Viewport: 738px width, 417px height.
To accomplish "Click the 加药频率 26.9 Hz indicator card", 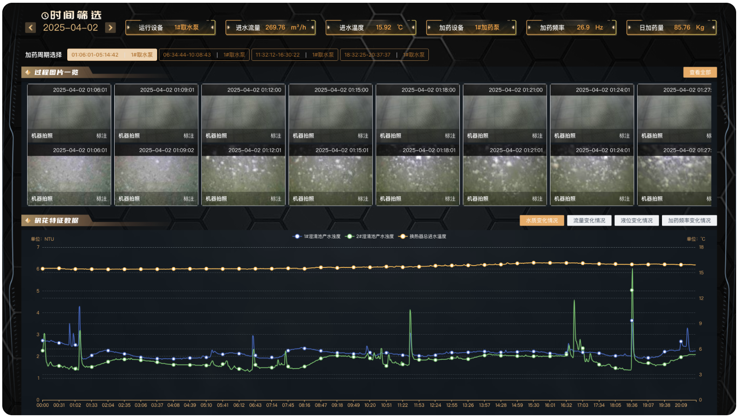I will (572, 28).
